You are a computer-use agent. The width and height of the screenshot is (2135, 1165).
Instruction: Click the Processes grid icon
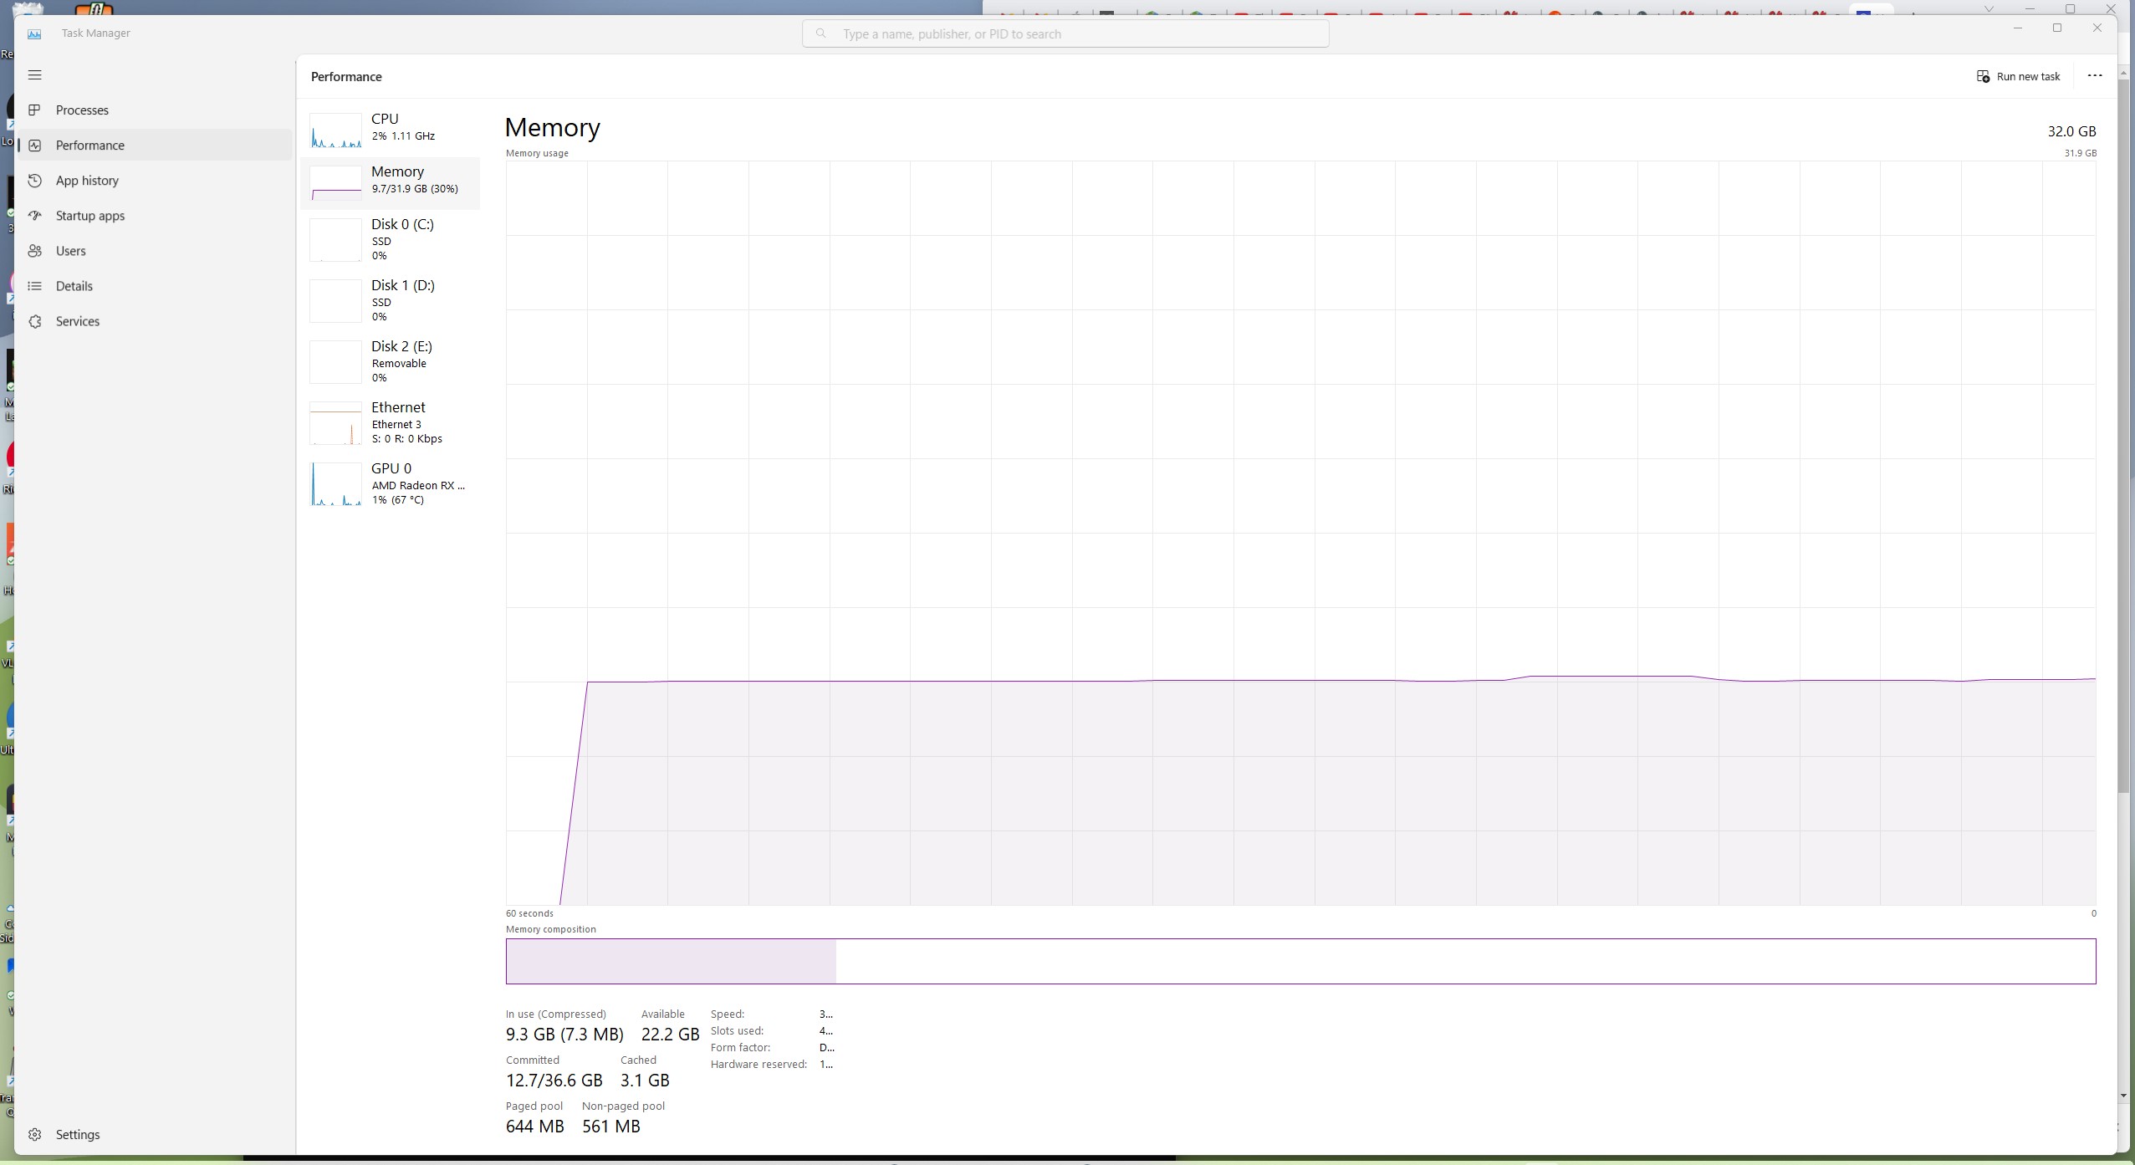34,110
